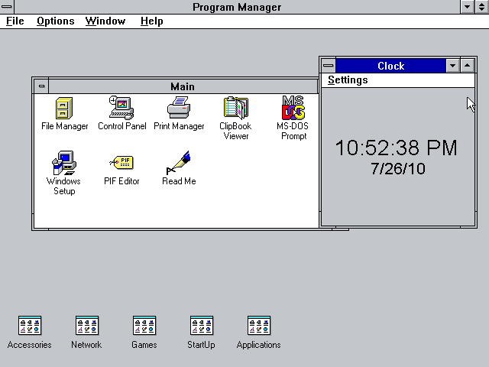Launch Control Panel from Main group

(x=121, y=108)
